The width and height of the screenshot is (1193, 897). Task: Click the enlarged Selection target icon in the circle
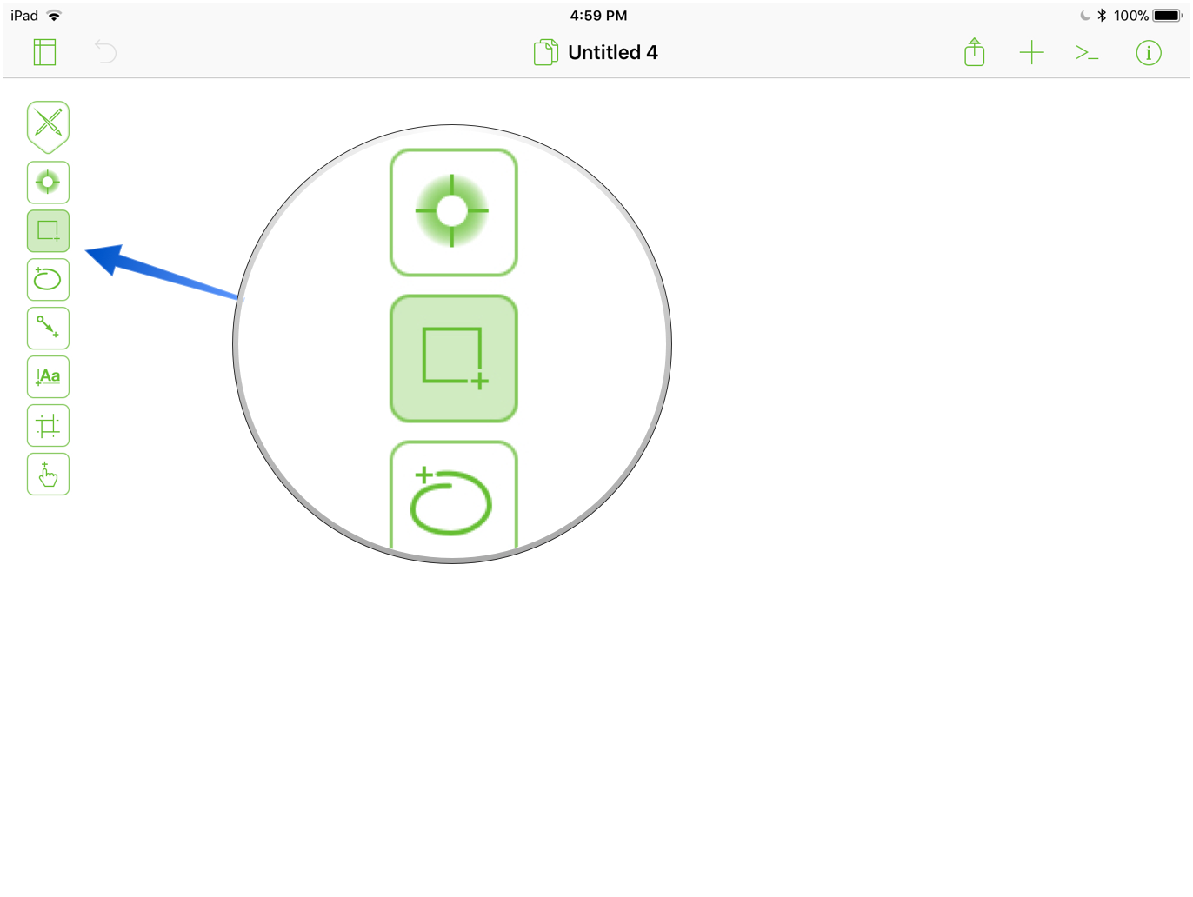[453, 212]
